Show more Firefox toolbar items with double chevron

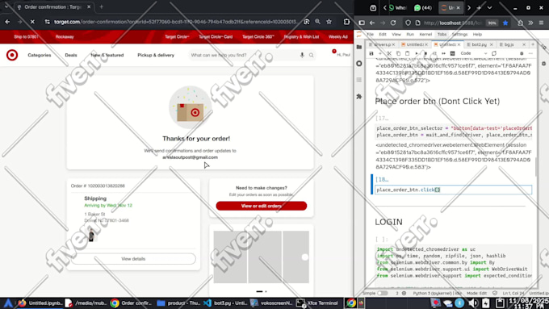click(x=530, y=23)
